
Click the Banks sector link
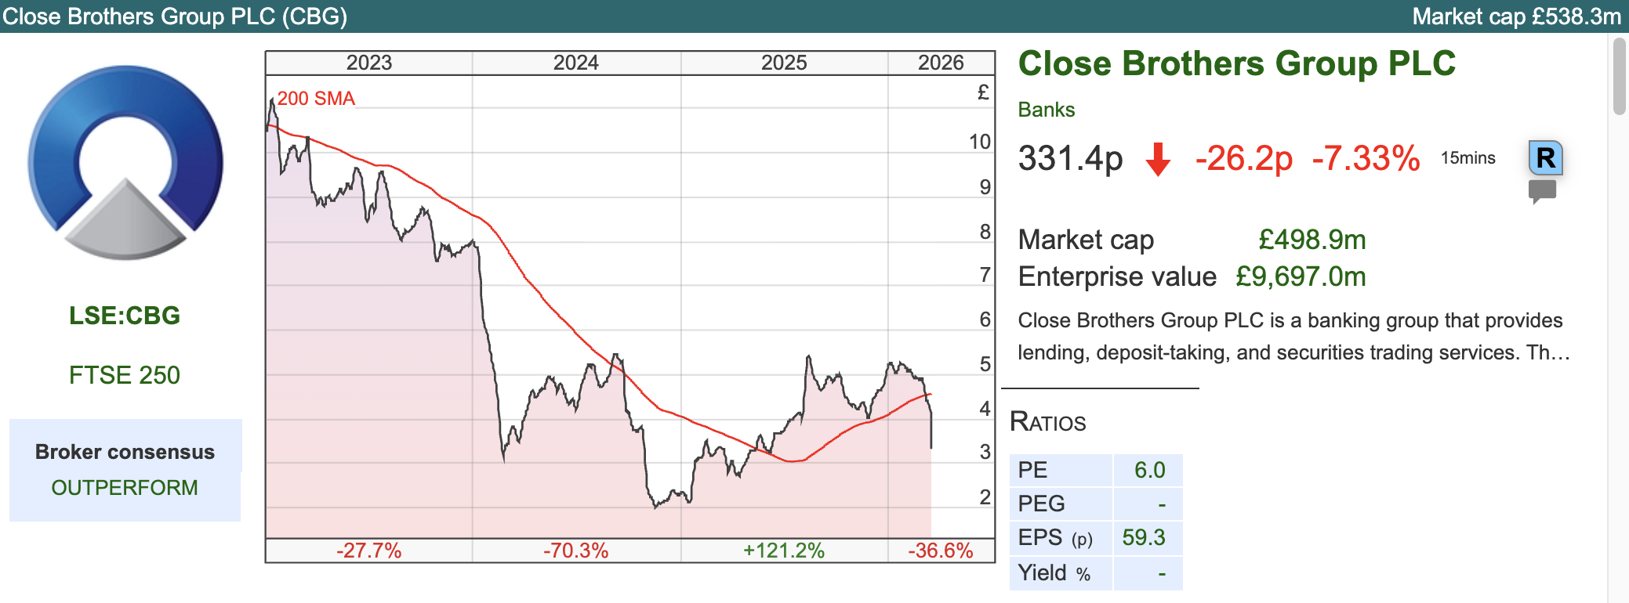click(x=1046, y=110)
